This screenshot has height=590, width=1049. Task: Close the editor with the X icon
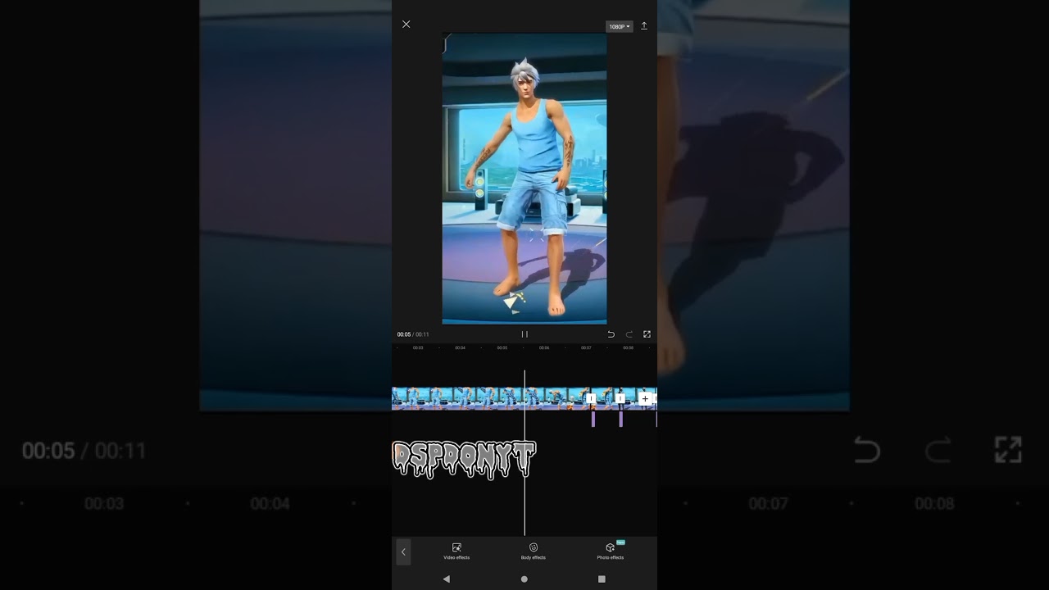point(406,25)
